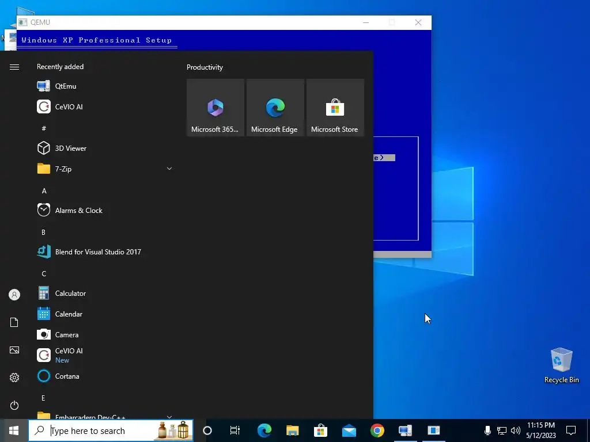This screenshot has height=442, width=590.
Task: Click the Cortana circle on taskbar
Action: [x=207, y=430]
